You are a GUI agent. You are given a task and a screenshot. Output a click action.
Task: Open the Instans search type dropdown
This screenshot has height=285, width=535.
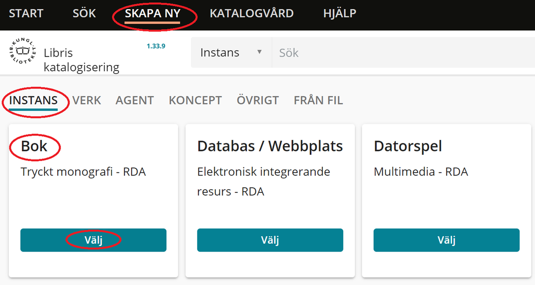point(230,52)
